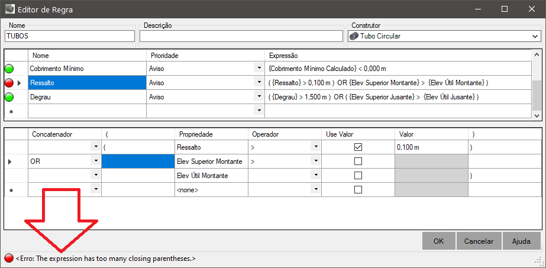The width and height of the screenshot is (546, 268).
Task: Click rules list scroll down arrow
Action: click(537, 115)
